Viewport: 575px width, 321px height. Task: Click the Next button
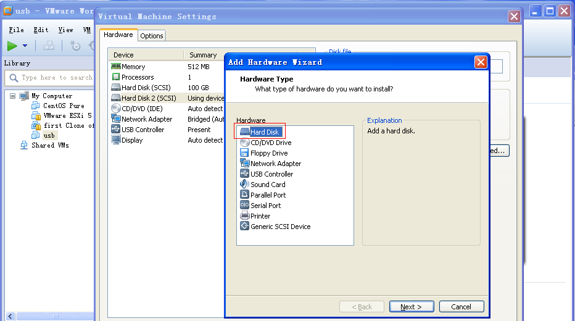click(412, 307)
